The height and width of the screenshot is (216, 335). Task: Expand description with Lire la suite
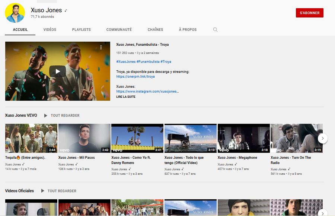[x=126, y=97]
